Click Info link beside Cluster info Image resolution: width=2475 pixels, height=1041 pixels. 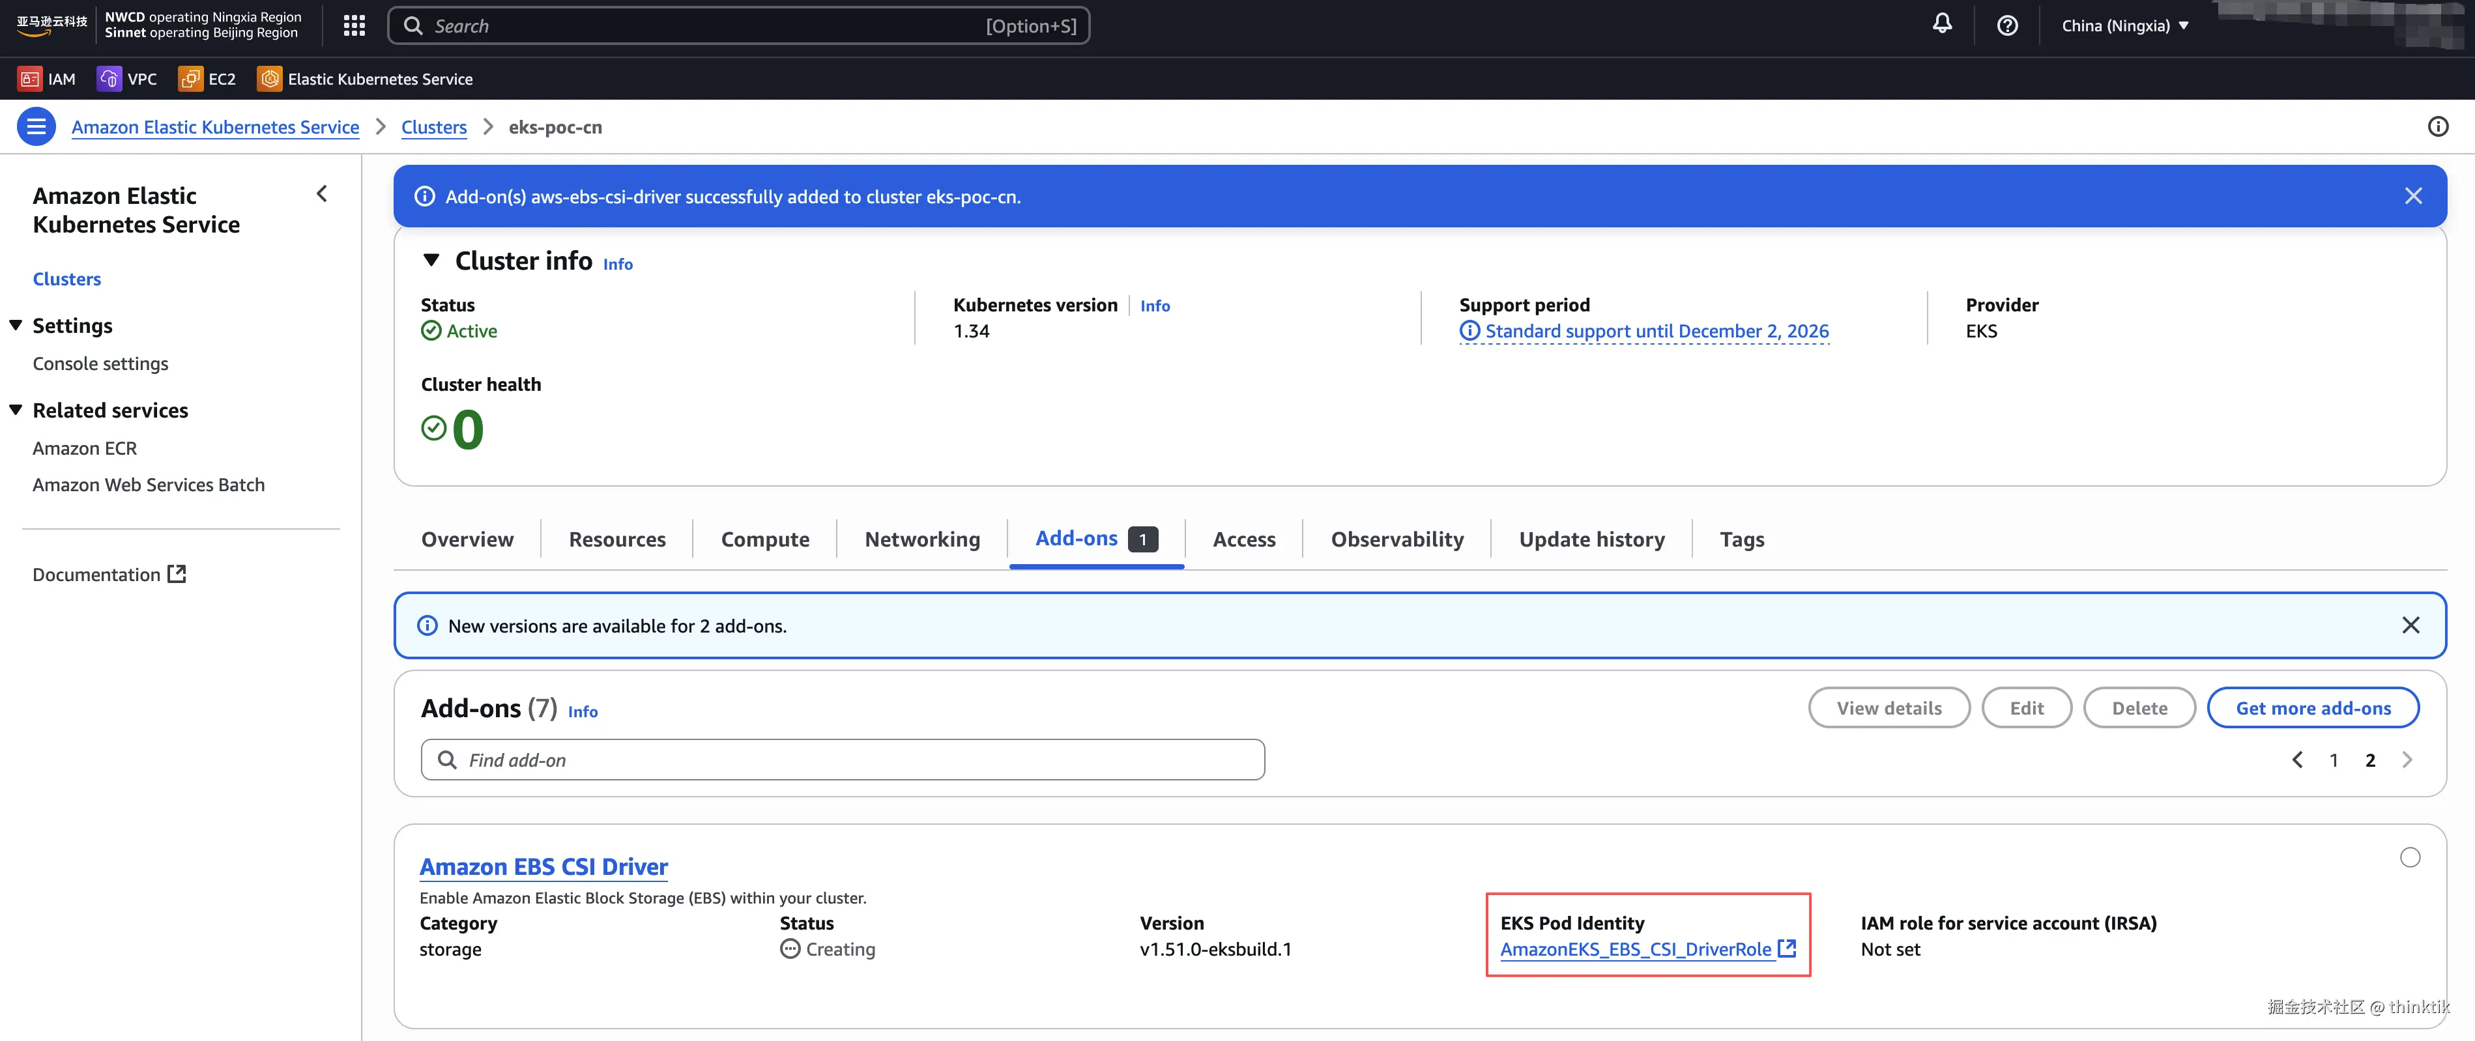(x=618, y=264)
